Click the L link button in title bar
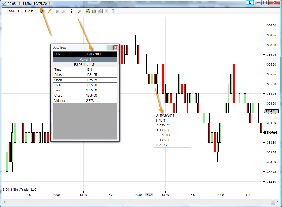The image size is (282, 207). pyautogui.click(x=250, y=2)
